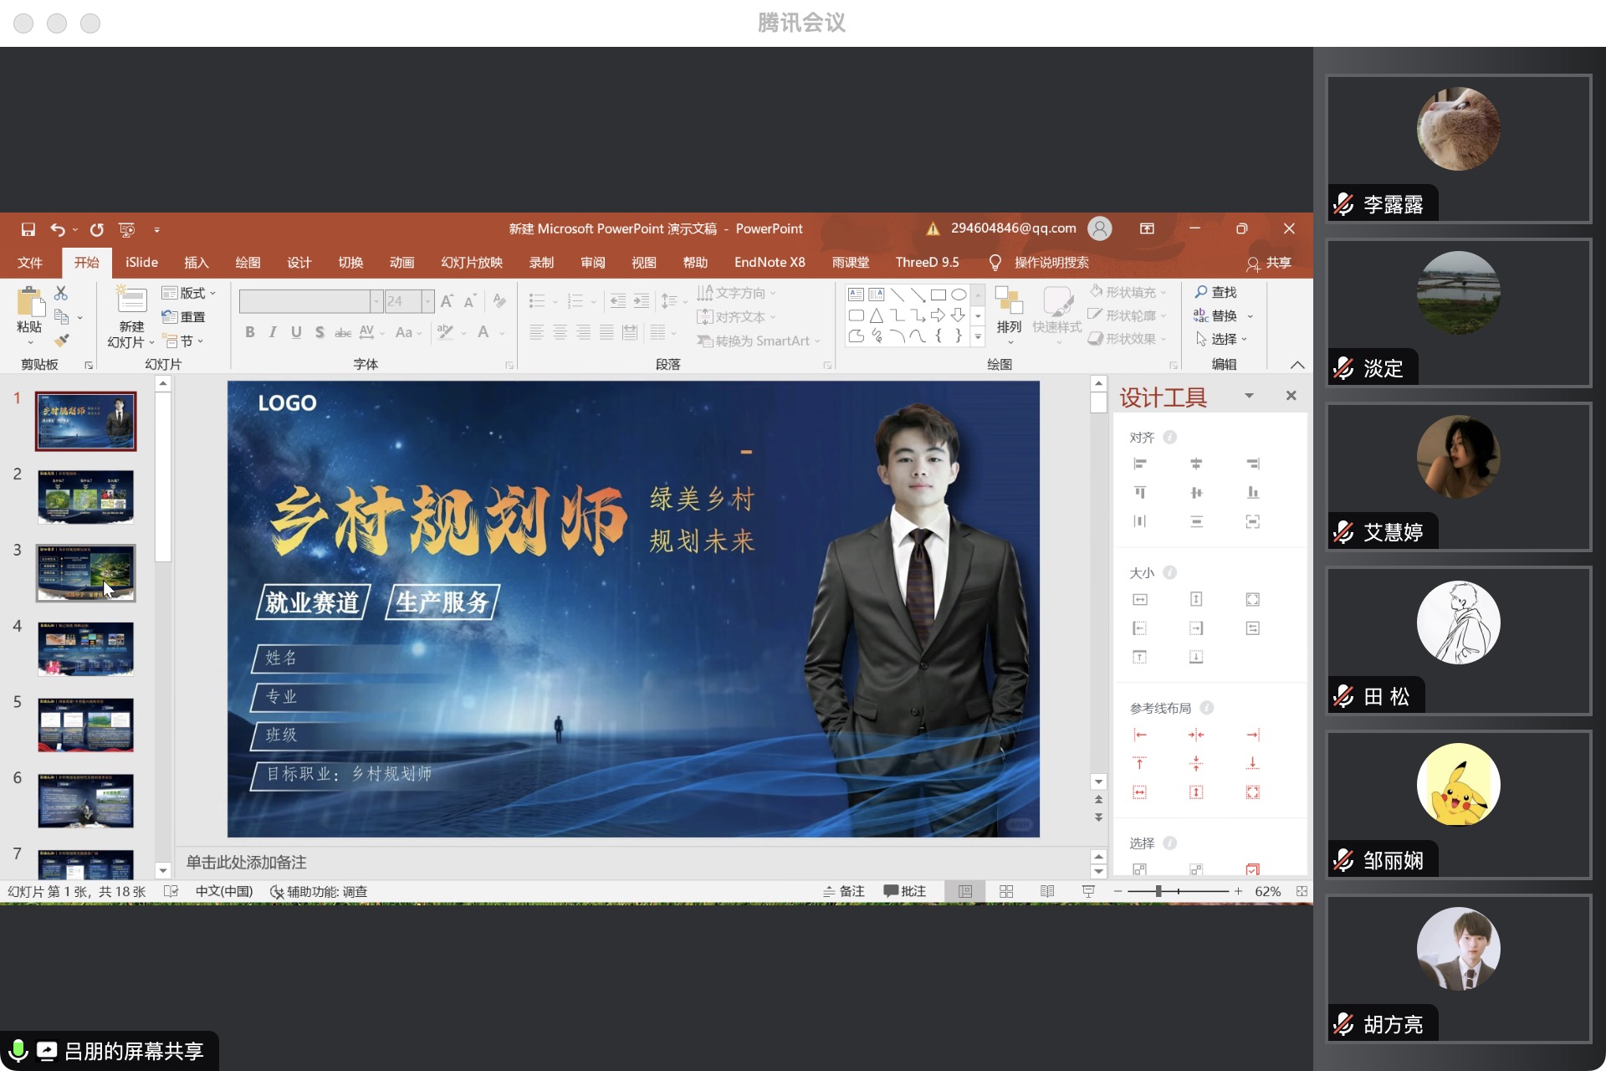This screenshot has width=1606, height=1071.
Task: Click the rectangle shape in shapes gallery
Action: click(x=938, y=295)
